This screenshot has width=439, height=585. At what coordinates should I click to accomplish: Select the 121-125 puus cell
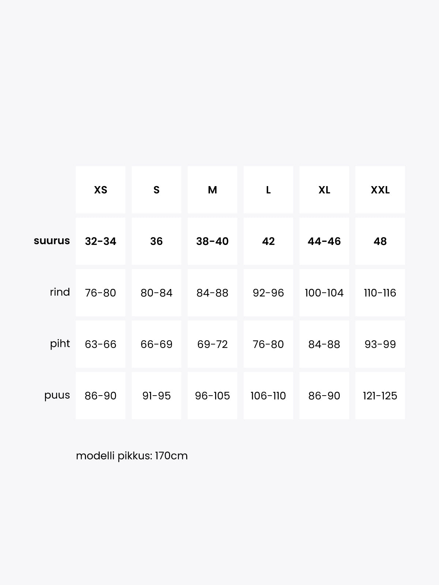tap(380, 396)
